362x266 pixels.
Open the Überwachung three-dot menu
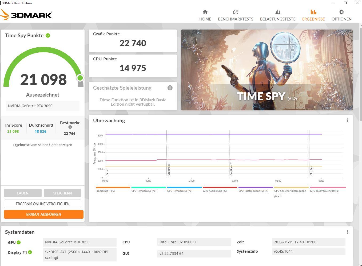pyautogui.click(x=347, y=120)
